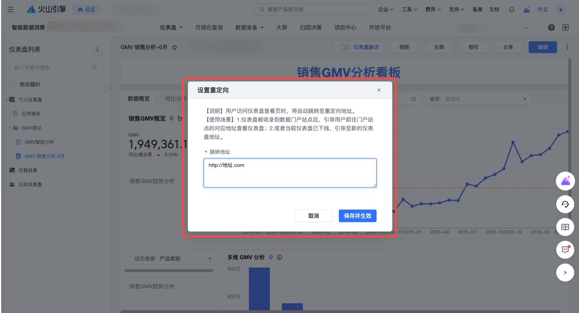The height and width of the screenshot is (313, 579).
Task: Select 应用模板 in the dashboard tree
Action: click(x=31, y=114)
